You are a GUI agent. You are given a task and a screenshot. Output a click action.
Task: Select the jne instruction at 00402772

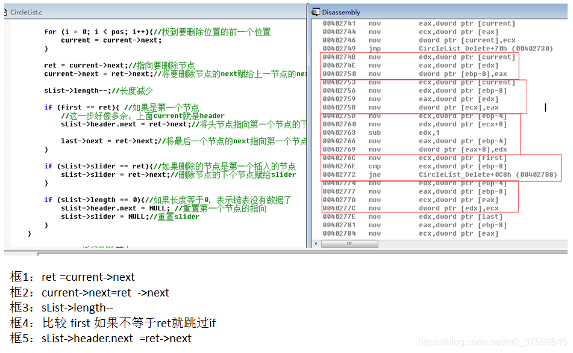[x=440, y=174]
